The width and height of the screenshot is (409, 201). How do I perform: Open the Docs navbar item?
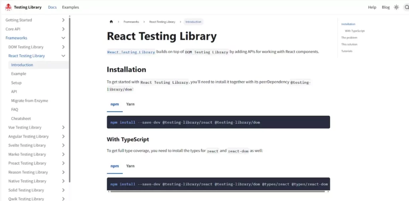[52, 7]
